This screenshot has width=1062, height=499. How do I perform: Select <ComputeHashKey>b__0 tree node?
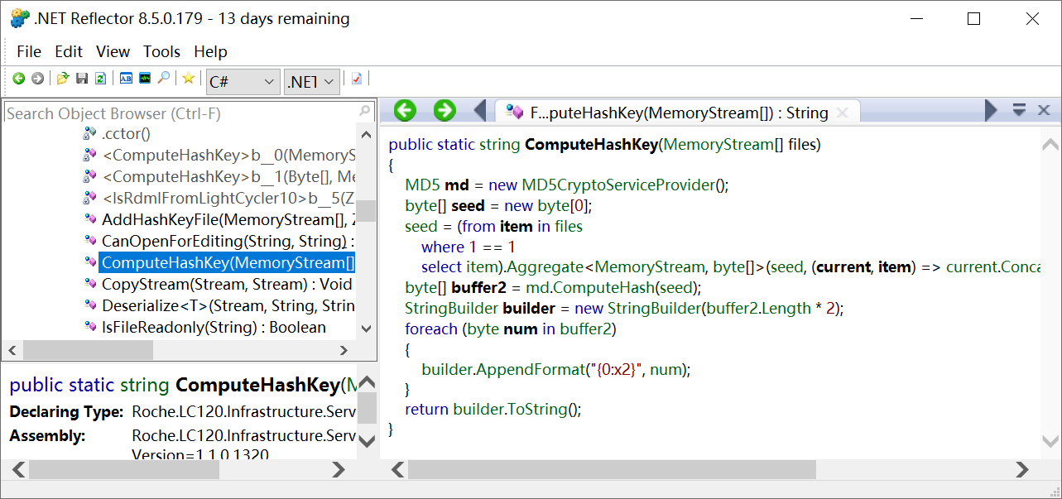228,155
